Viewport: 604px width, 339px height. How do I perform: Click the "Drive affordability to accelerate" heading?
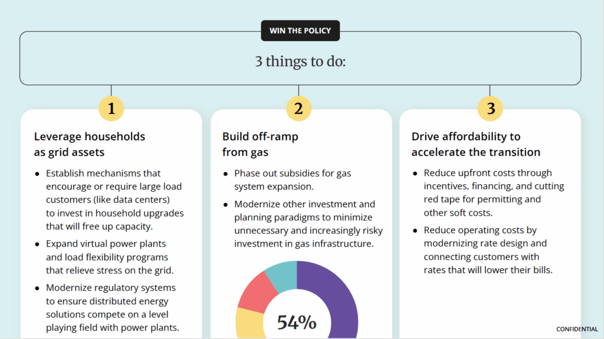coord(475,144)
